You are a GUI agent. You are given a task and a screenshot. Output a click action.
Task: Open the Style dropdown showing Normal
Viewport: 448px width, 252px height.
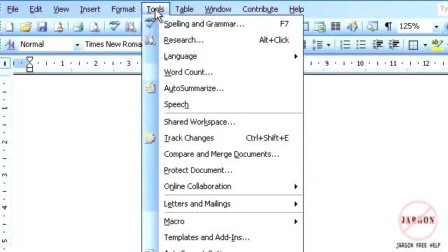pos(77,45)
